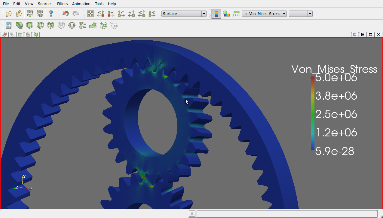The height and width of the screenshot is (218, 383).
Task: Split the view vertically
Action: click(x=363, y=35)
